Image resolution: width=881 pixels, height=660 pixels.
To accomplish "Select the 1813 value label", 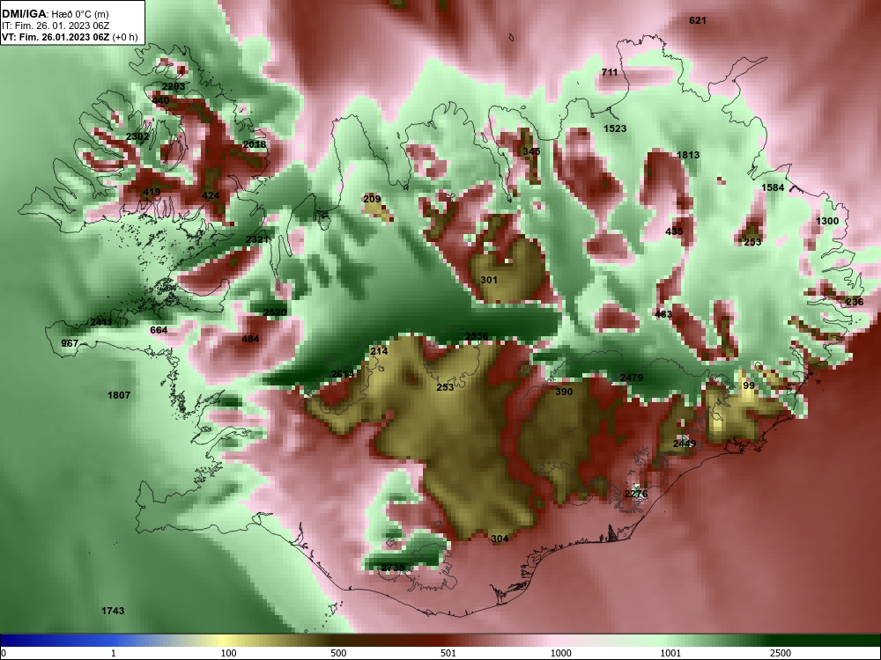I will click(x=688, y=155).
